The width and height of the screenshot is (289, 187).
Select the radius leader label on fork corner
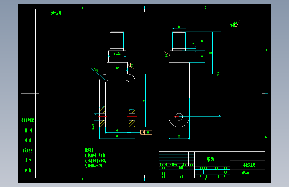click(x=96, y=70)
